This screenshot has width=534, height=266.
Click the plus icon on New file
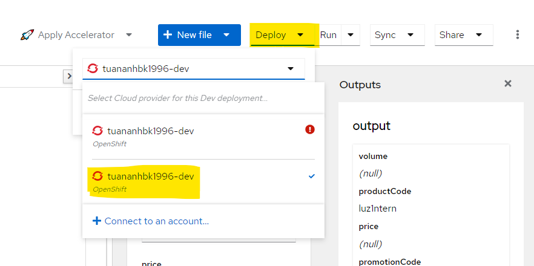point(168,34)
